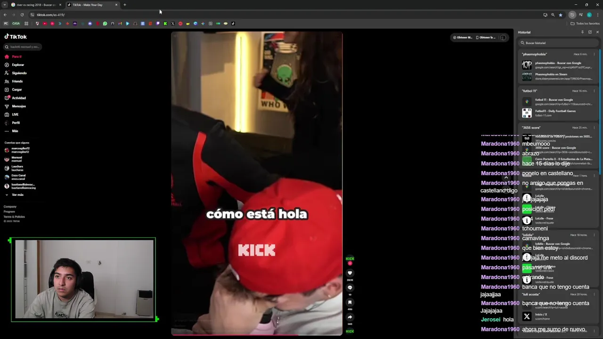
Task: Open Mensajes inbox
Action: click(x=15, y=106)
